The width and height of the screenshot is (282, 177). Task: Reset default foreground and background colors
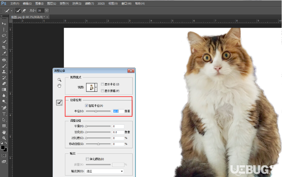pyautogui.click(x=2, y=143)
